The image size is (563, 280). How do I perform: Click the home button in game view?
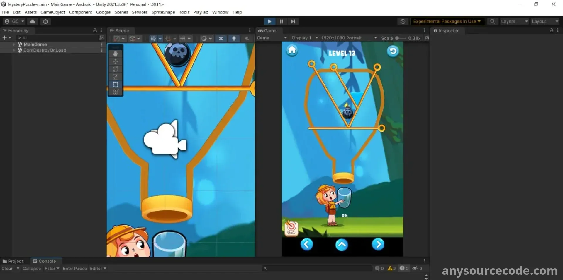click(292, 50)
